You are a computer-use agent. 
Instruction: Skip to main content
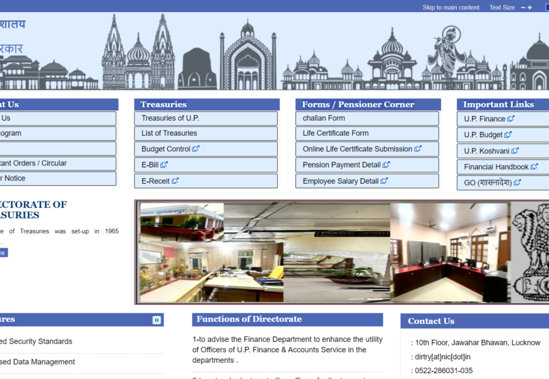tap(451, 8)
